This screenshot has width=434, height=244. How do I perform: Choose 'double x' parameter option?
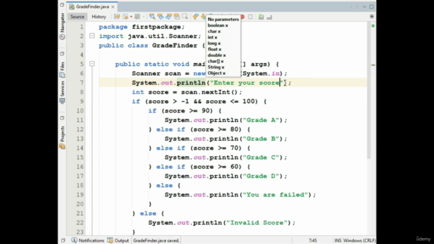(x=217, y=56)
